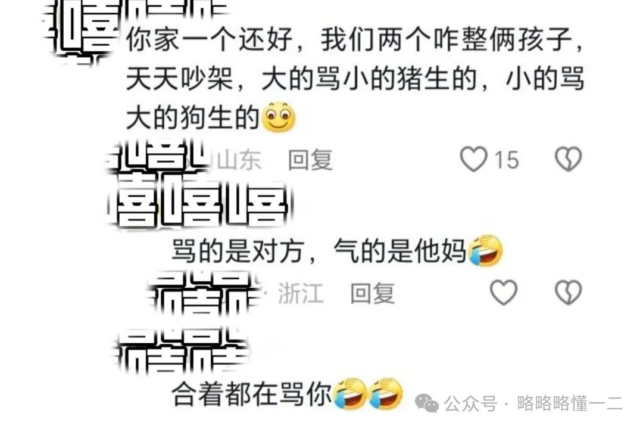
Task: Tap the 山东 location label
Action: coord(239,160)
